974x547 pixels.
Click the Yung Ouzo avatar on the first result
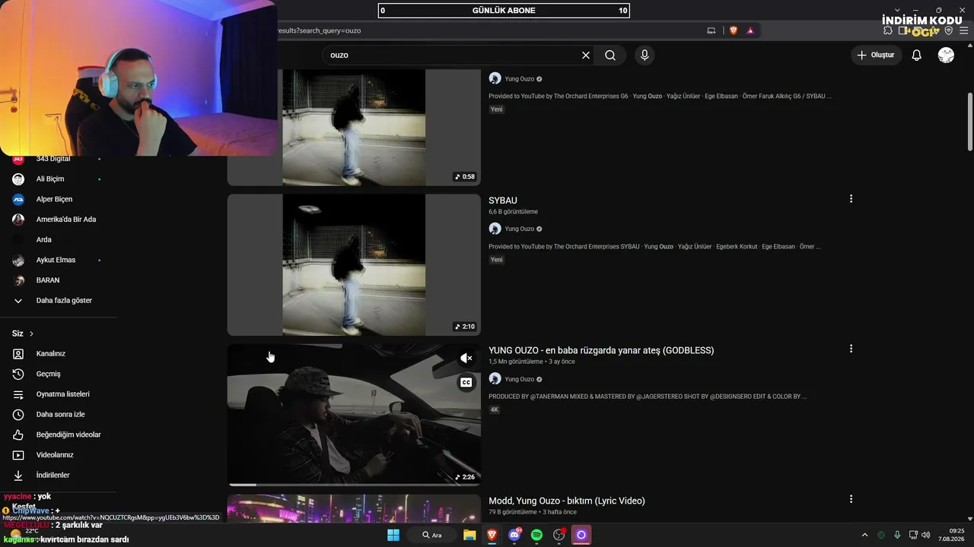tap(495, 78)
